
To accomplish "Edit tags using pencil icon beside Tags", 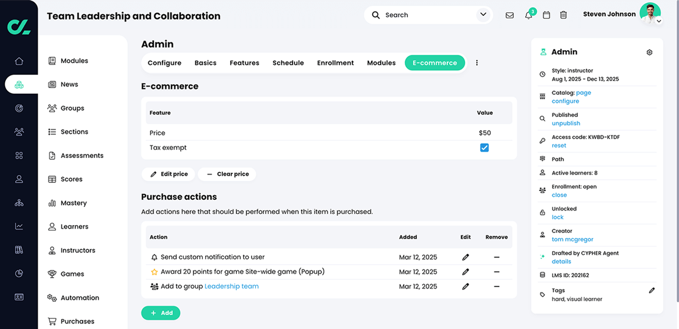I will point(652,291).
